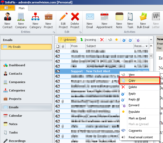Click the New Category icon
Viewport: 163px width, 143px height.
35,17
